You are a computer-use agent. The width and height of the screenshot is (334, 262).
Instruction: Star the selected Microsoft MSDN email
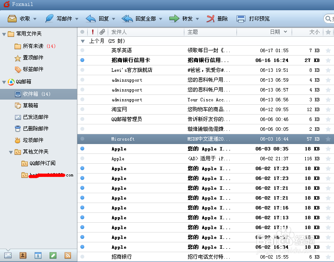click(328, 139)
